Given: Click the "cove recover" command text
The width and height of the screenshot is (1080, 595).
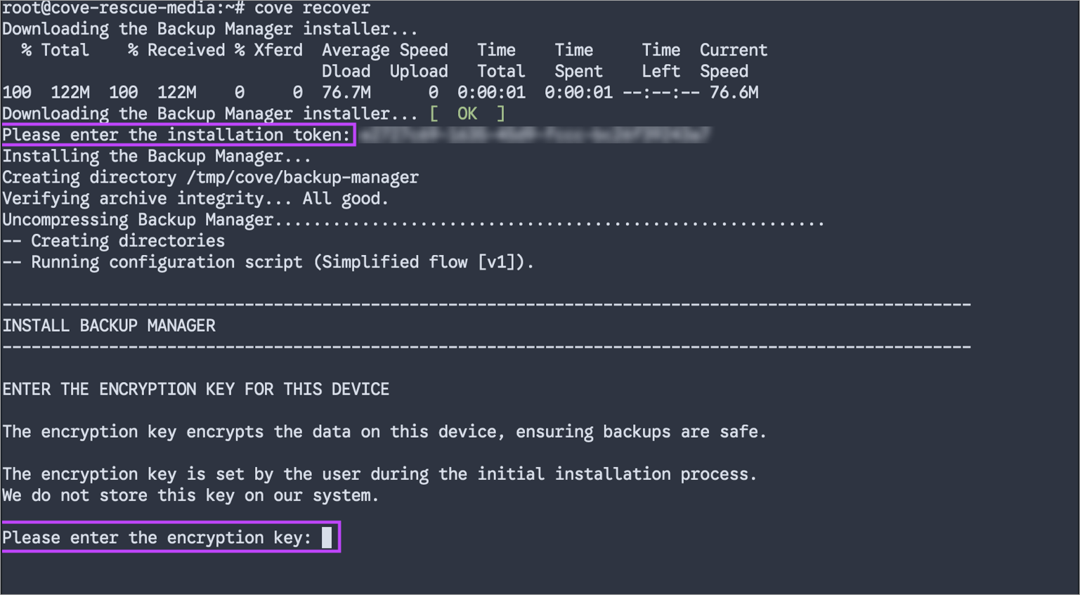Looking at the screenshot, I should [312, 8].
